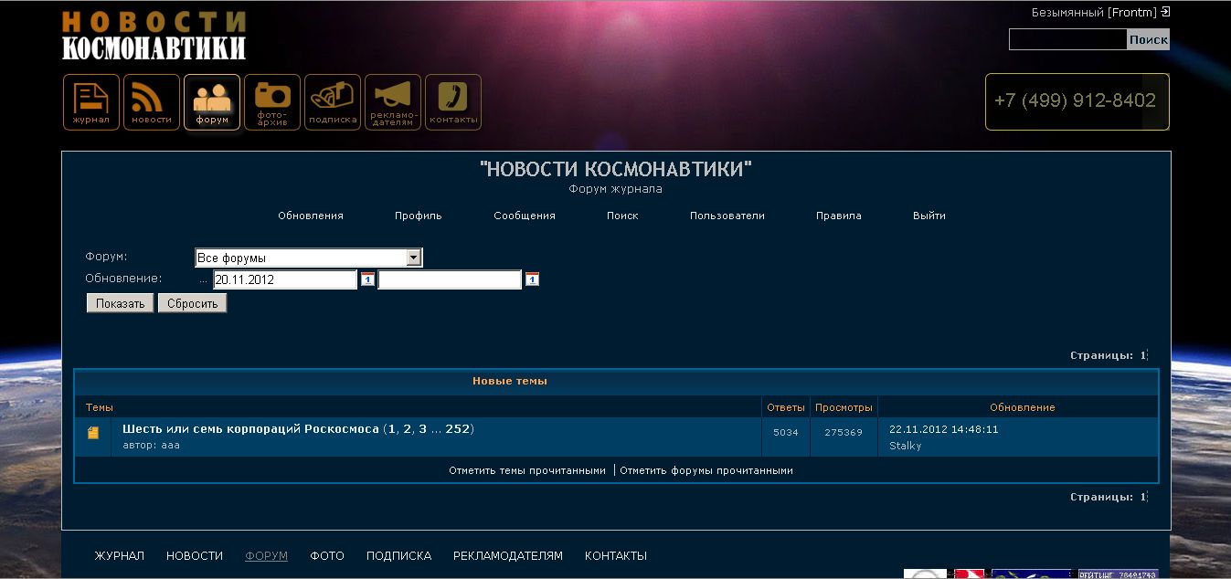
Task: Open the Журнал magazine icon
Action: [x=91, y=102]
